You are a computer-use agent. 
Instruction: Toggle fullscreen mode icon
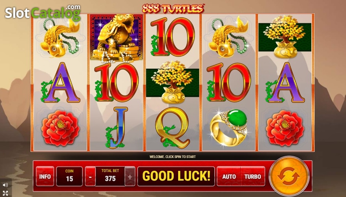point(5,193)
